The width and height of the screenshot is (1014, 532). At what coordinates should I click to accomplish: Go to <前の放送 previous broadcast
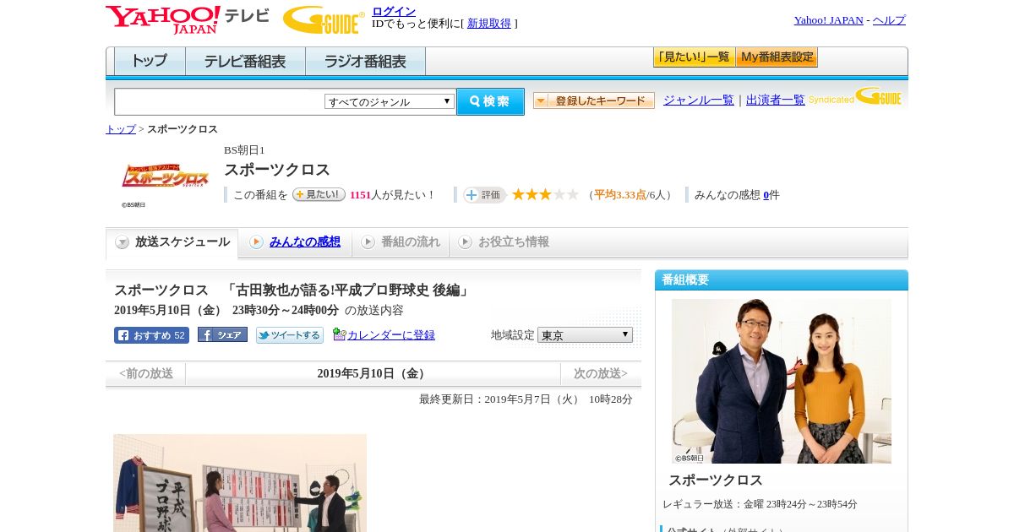point(145,373)
